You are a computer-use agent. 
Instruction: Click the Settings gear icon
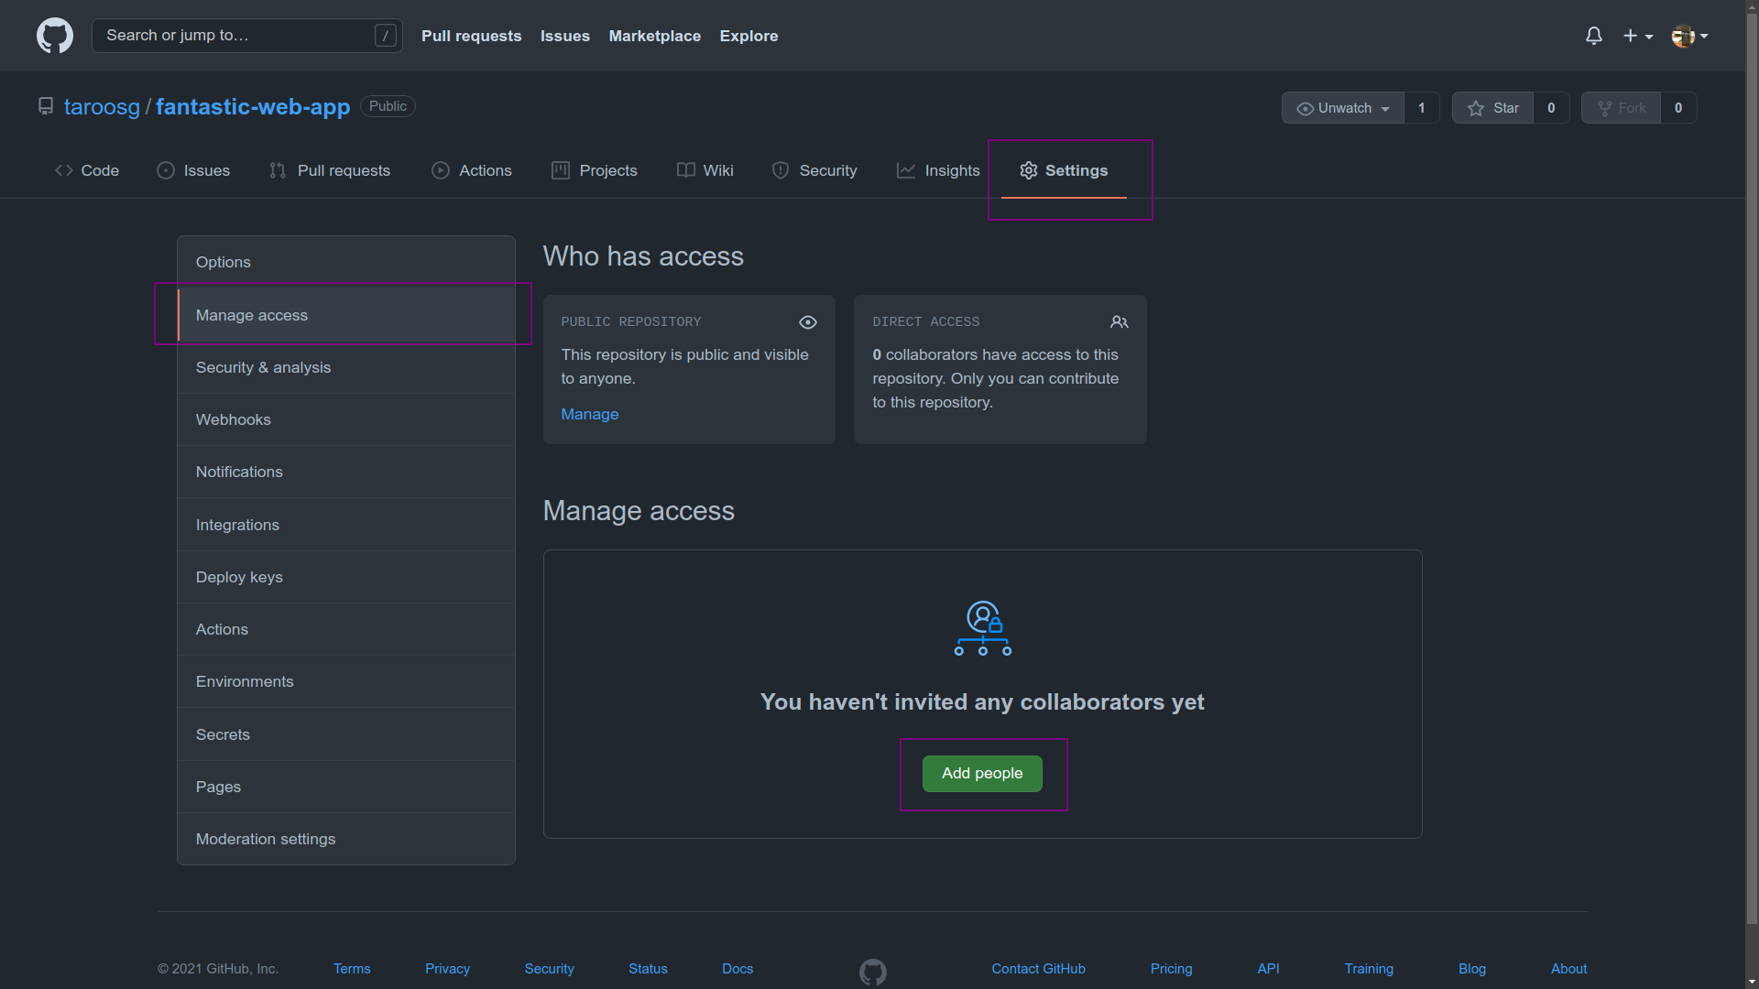coord(1029,170)
